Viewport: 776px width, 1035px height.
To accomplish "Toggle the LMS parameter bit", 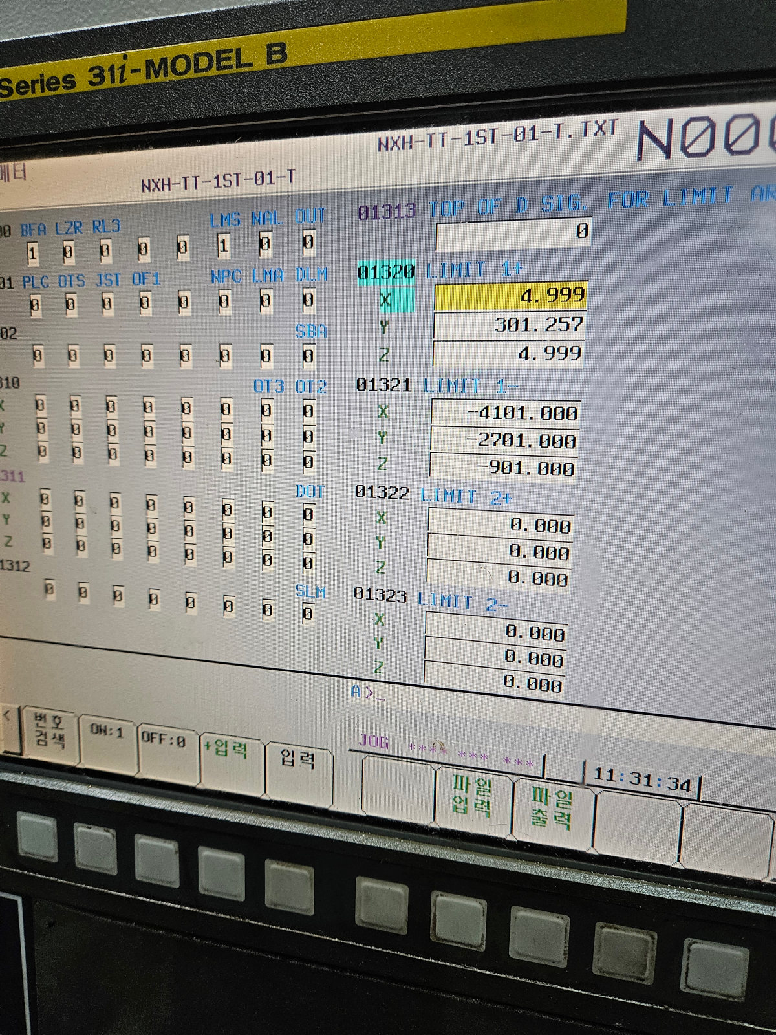I will click(x=223, y=246).
